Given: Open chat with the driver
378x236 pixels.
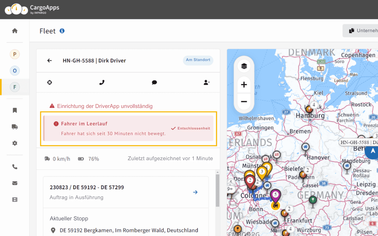Looking at the screenshot, I should (x=154, y=83).
